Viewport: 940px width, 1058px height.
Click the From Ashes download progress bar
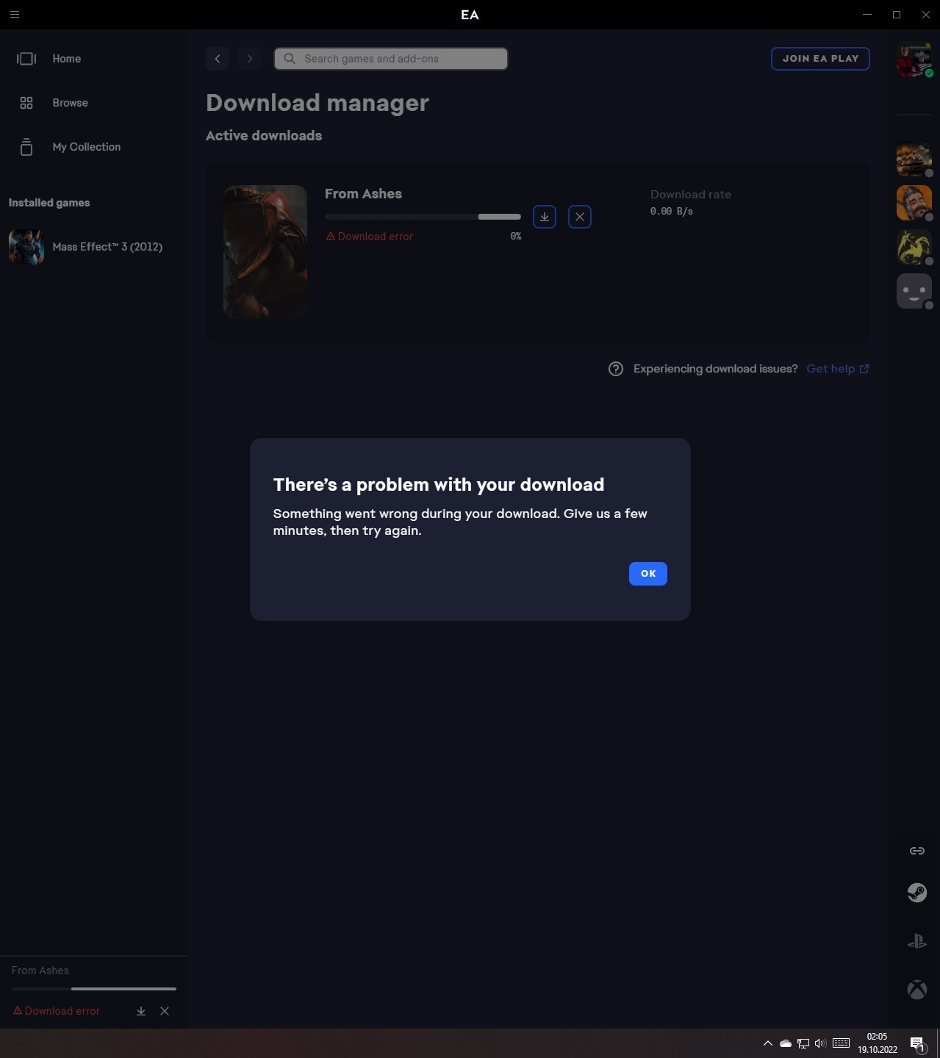[x=423, y=217]
